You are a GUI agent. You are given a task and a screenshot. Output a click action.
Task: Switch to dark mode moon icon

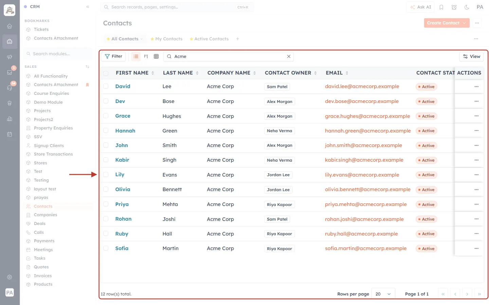(x=467, y=7)
